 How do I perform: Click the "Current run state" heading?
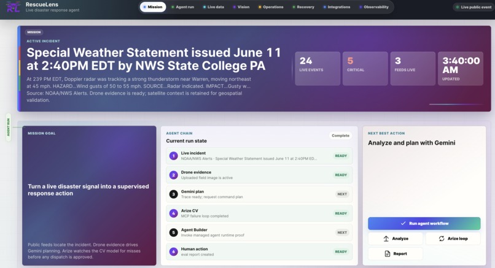[x=186, y=141]
